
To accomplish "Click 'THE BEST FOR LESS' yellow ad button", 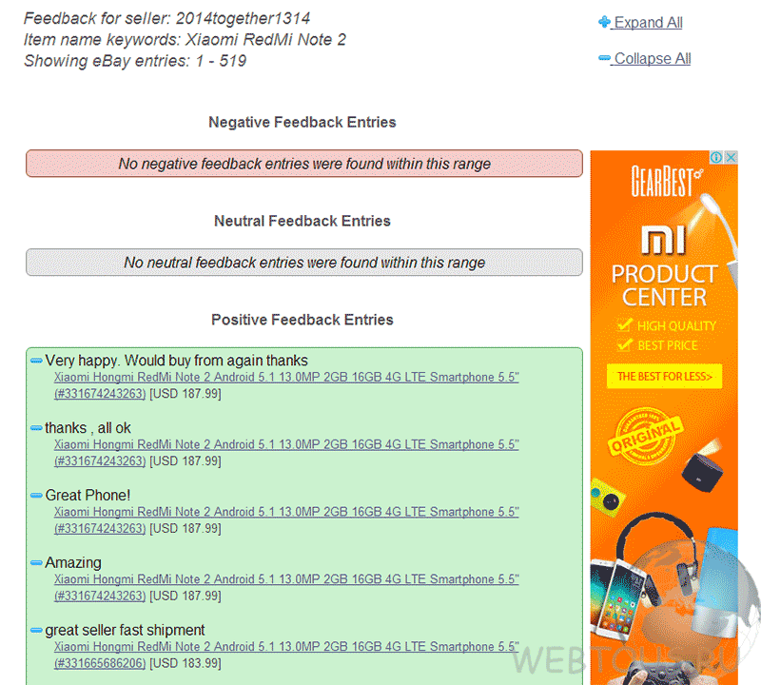I will (664, 376).
